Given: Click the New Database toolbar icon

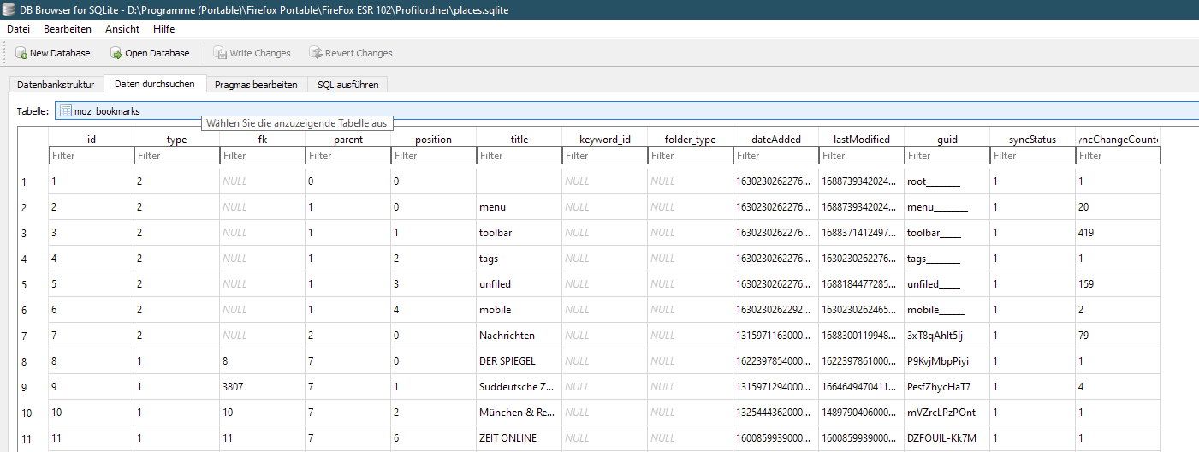Looking at the screenshot, I should coord(21,53).
